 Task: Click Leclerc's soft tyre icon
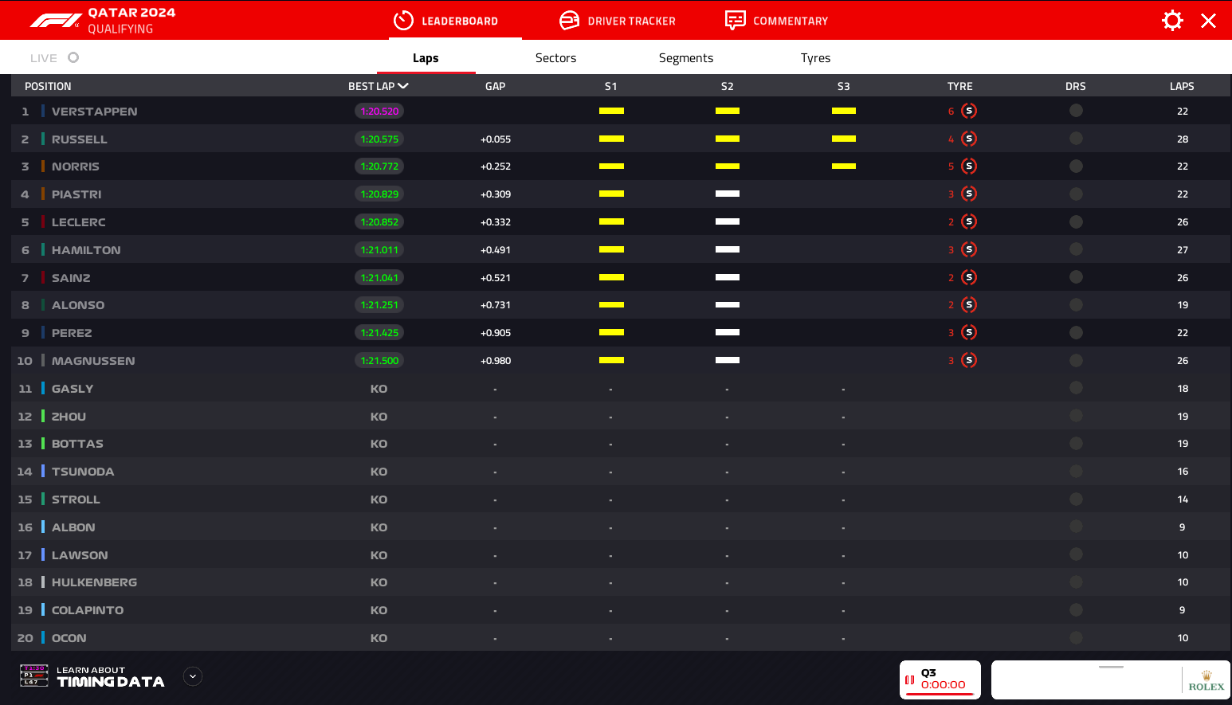pos(969,221)
